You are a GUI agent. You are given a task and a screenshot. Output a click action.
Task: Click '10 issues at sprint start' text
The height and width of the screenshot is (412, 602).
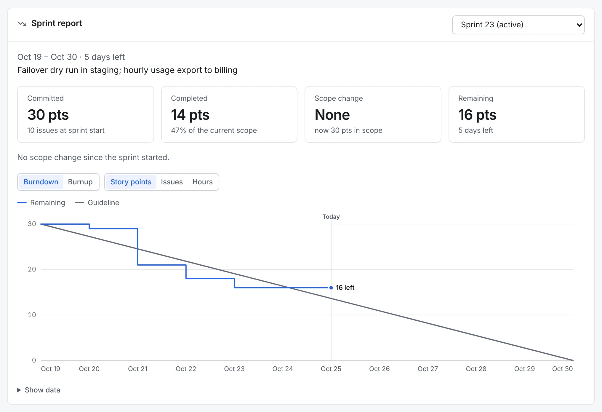click(66, 130)
